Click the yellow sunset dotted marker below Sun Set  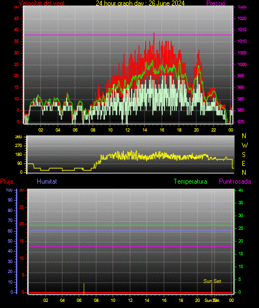212,289
